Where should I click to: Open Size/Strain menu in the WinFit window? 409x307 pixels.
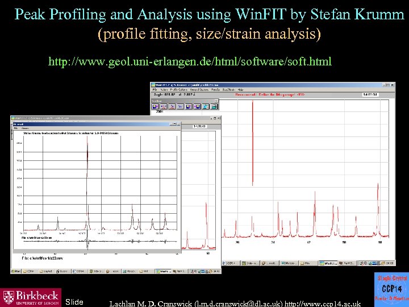(229, 90)
